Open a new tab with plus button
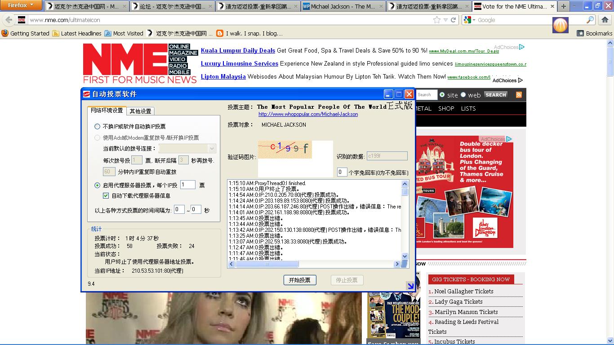Image resolution: width=614 pixels, height=345 pixels. click(x=563, y=6)
